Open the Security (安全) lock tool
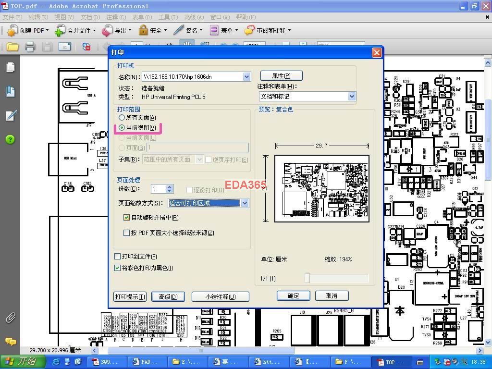Image resolution: width=492 pixels, height=369 pixels. (x=143, y=30)
